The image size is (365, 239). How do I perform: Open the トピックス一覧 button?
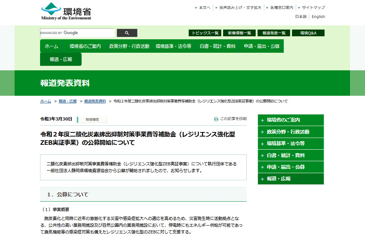click(x=205, y=33)
